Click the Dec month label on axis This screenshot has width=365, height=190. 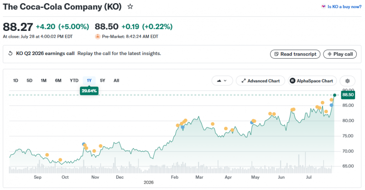[x=120, y=177]
